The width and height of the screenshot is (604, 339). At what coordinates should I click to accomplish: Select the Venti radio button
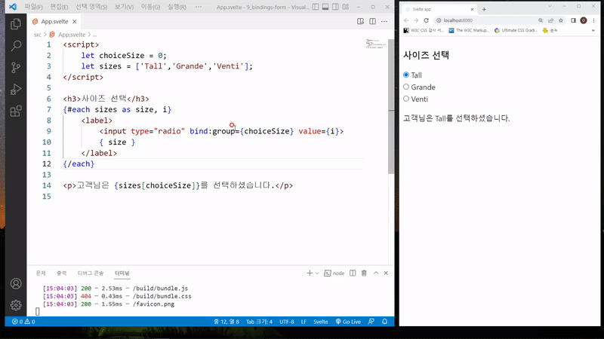tap(406, 99)
